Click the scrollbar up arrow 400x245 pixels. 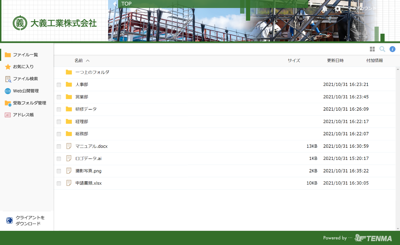(x=398, y=69)
